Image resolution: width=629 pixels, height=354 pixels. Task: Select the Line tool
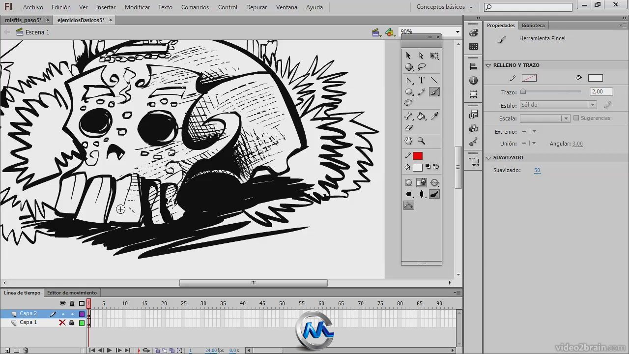(434, 80)
